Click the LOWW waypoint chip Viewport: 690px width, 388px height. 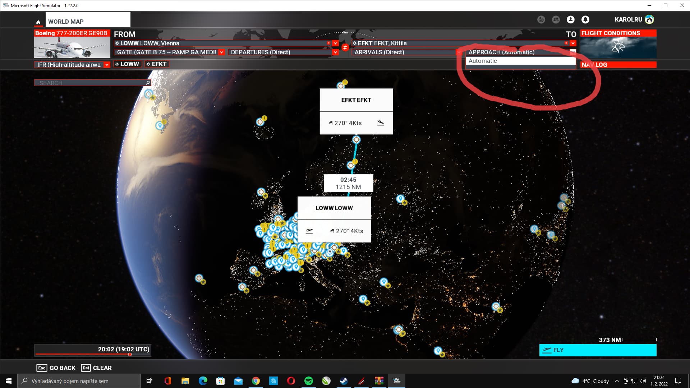click(127, 64)
